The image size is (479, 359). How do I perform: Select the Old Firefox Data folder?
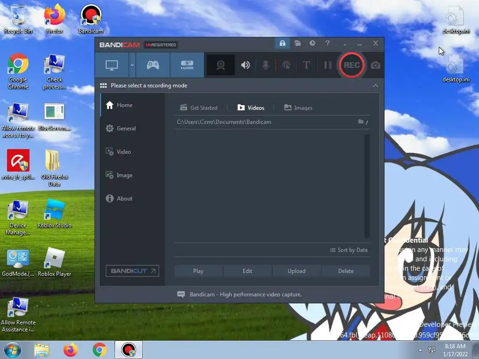pos(54,168)
